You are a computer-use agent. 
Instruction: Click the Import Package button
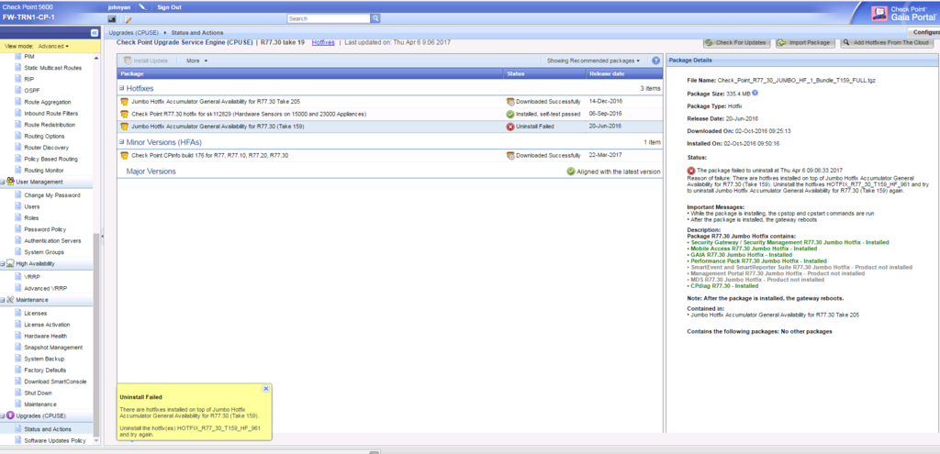[x=805, y=43]
